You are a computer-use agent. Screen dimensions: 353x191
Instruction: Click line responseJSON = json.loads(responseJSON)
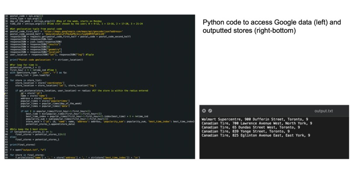36,42
